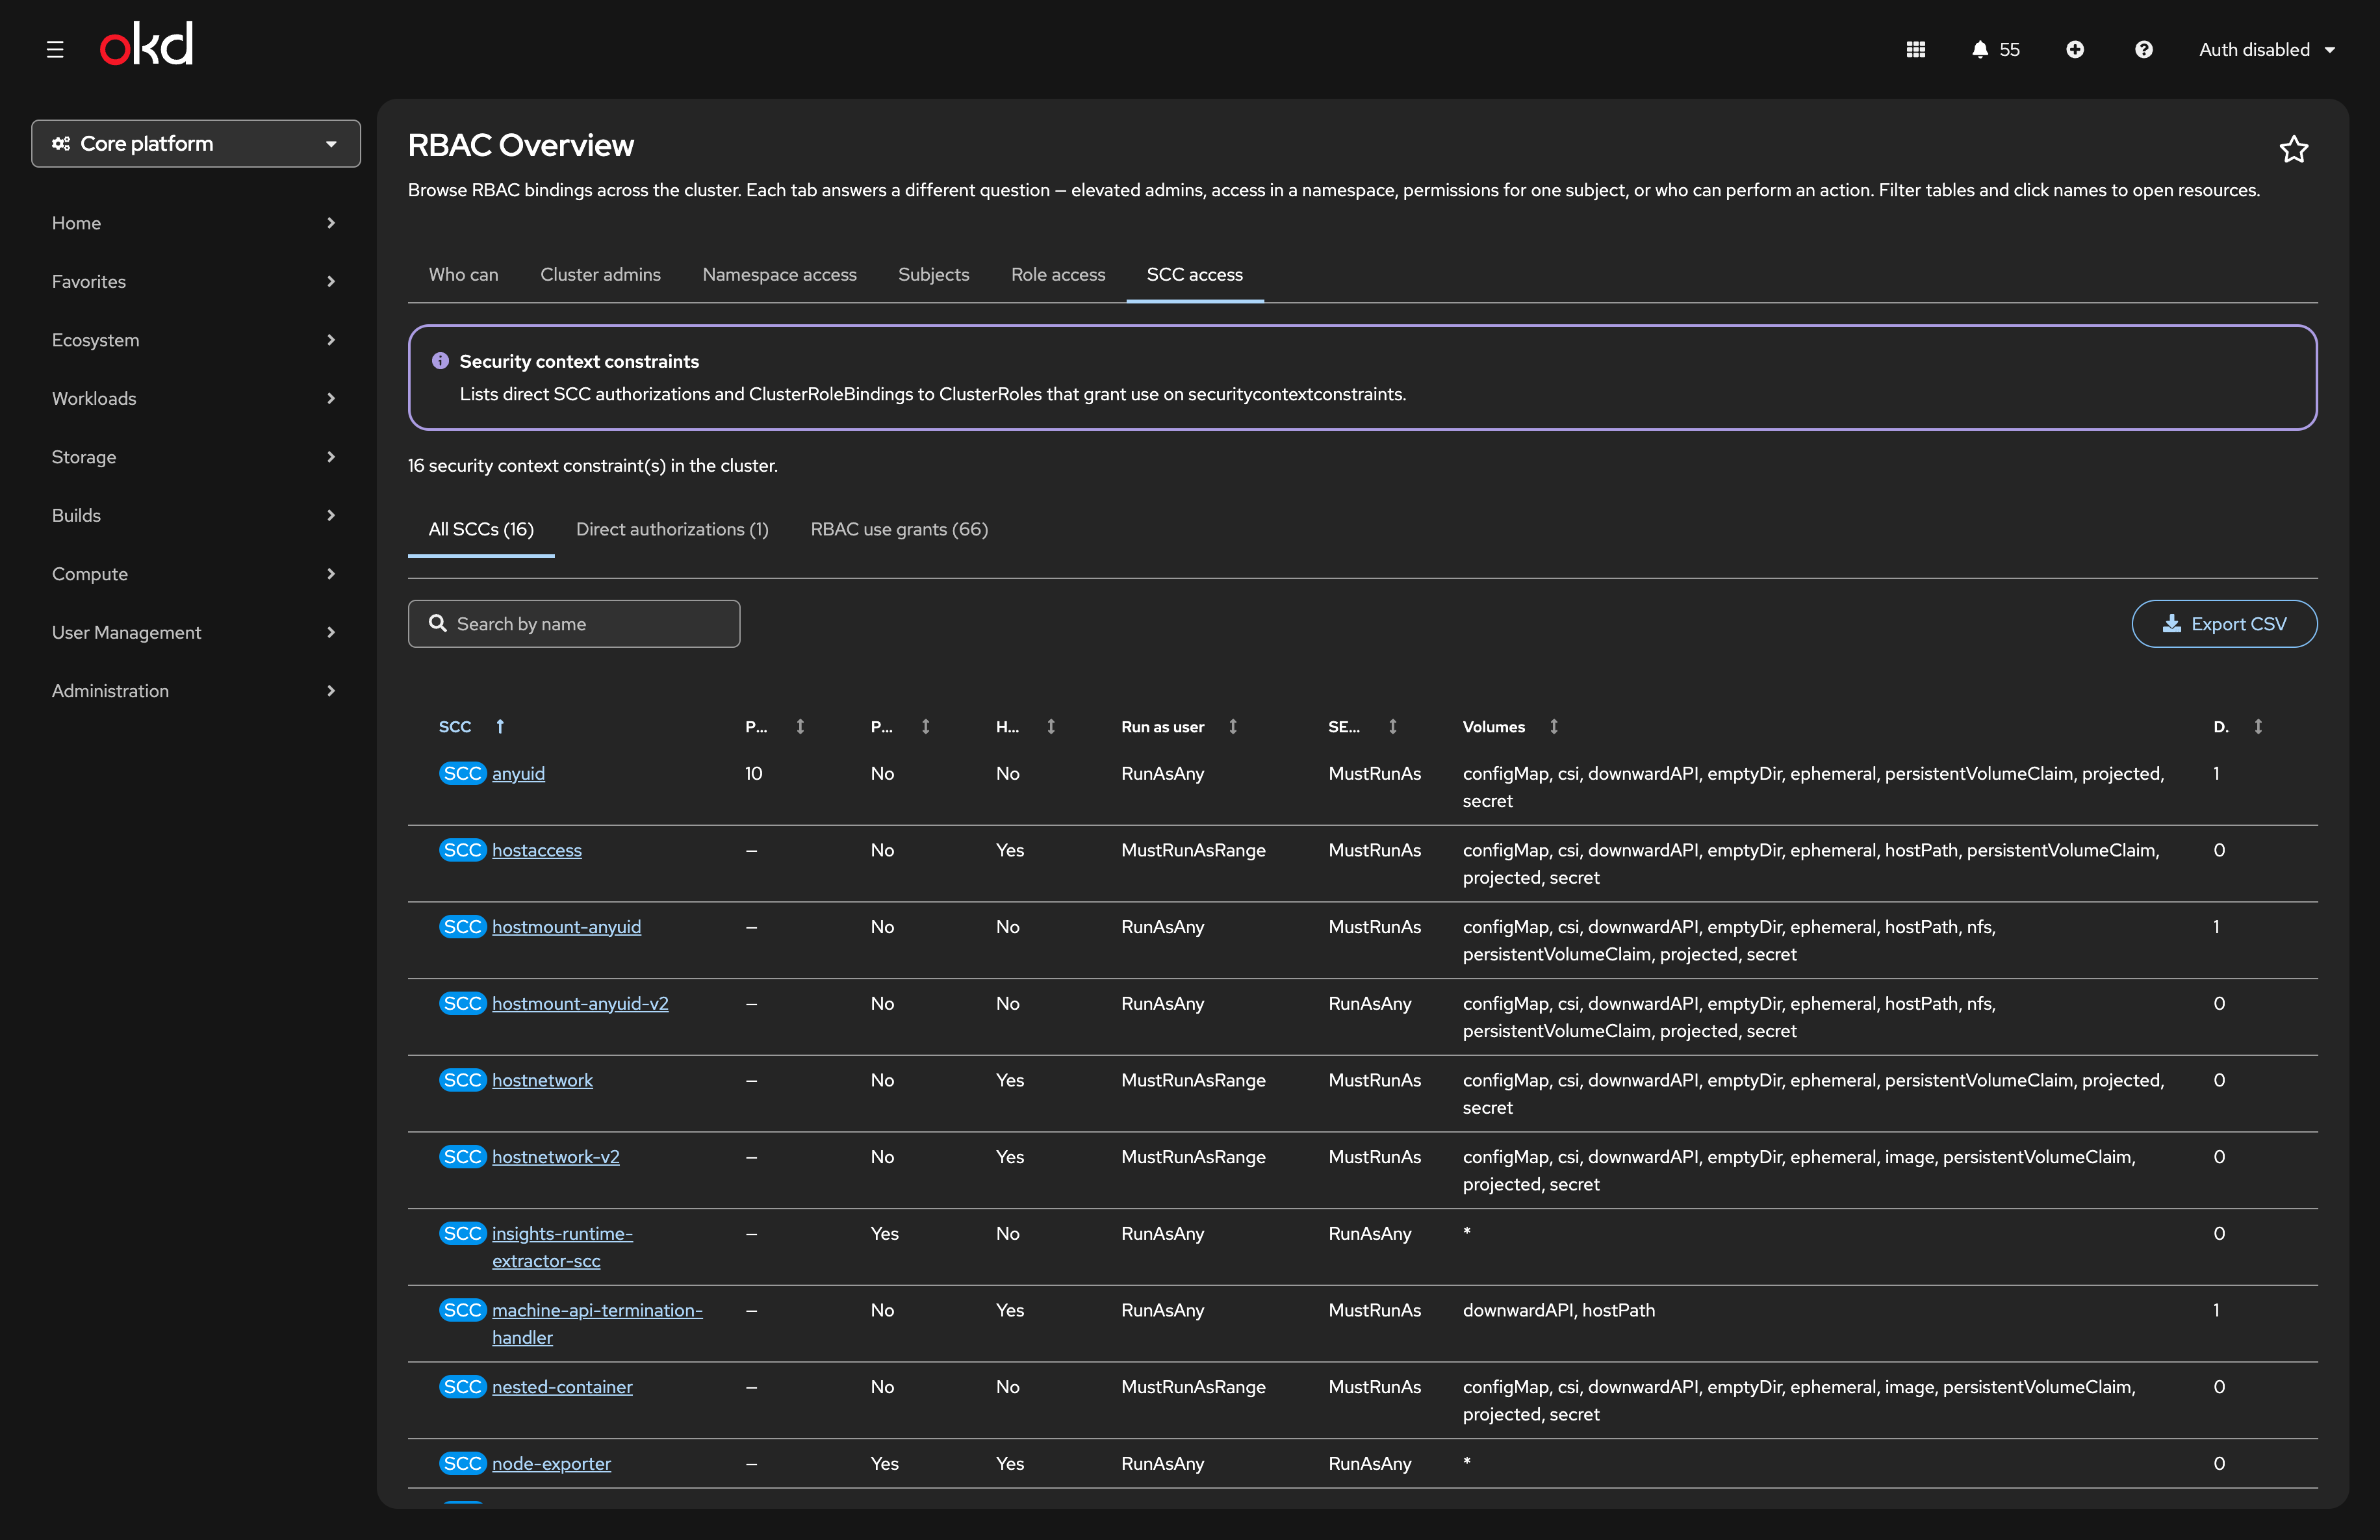Open the Auth disabled user menu
The image size is (2380, 1540).
click(x=2266, y=49)
